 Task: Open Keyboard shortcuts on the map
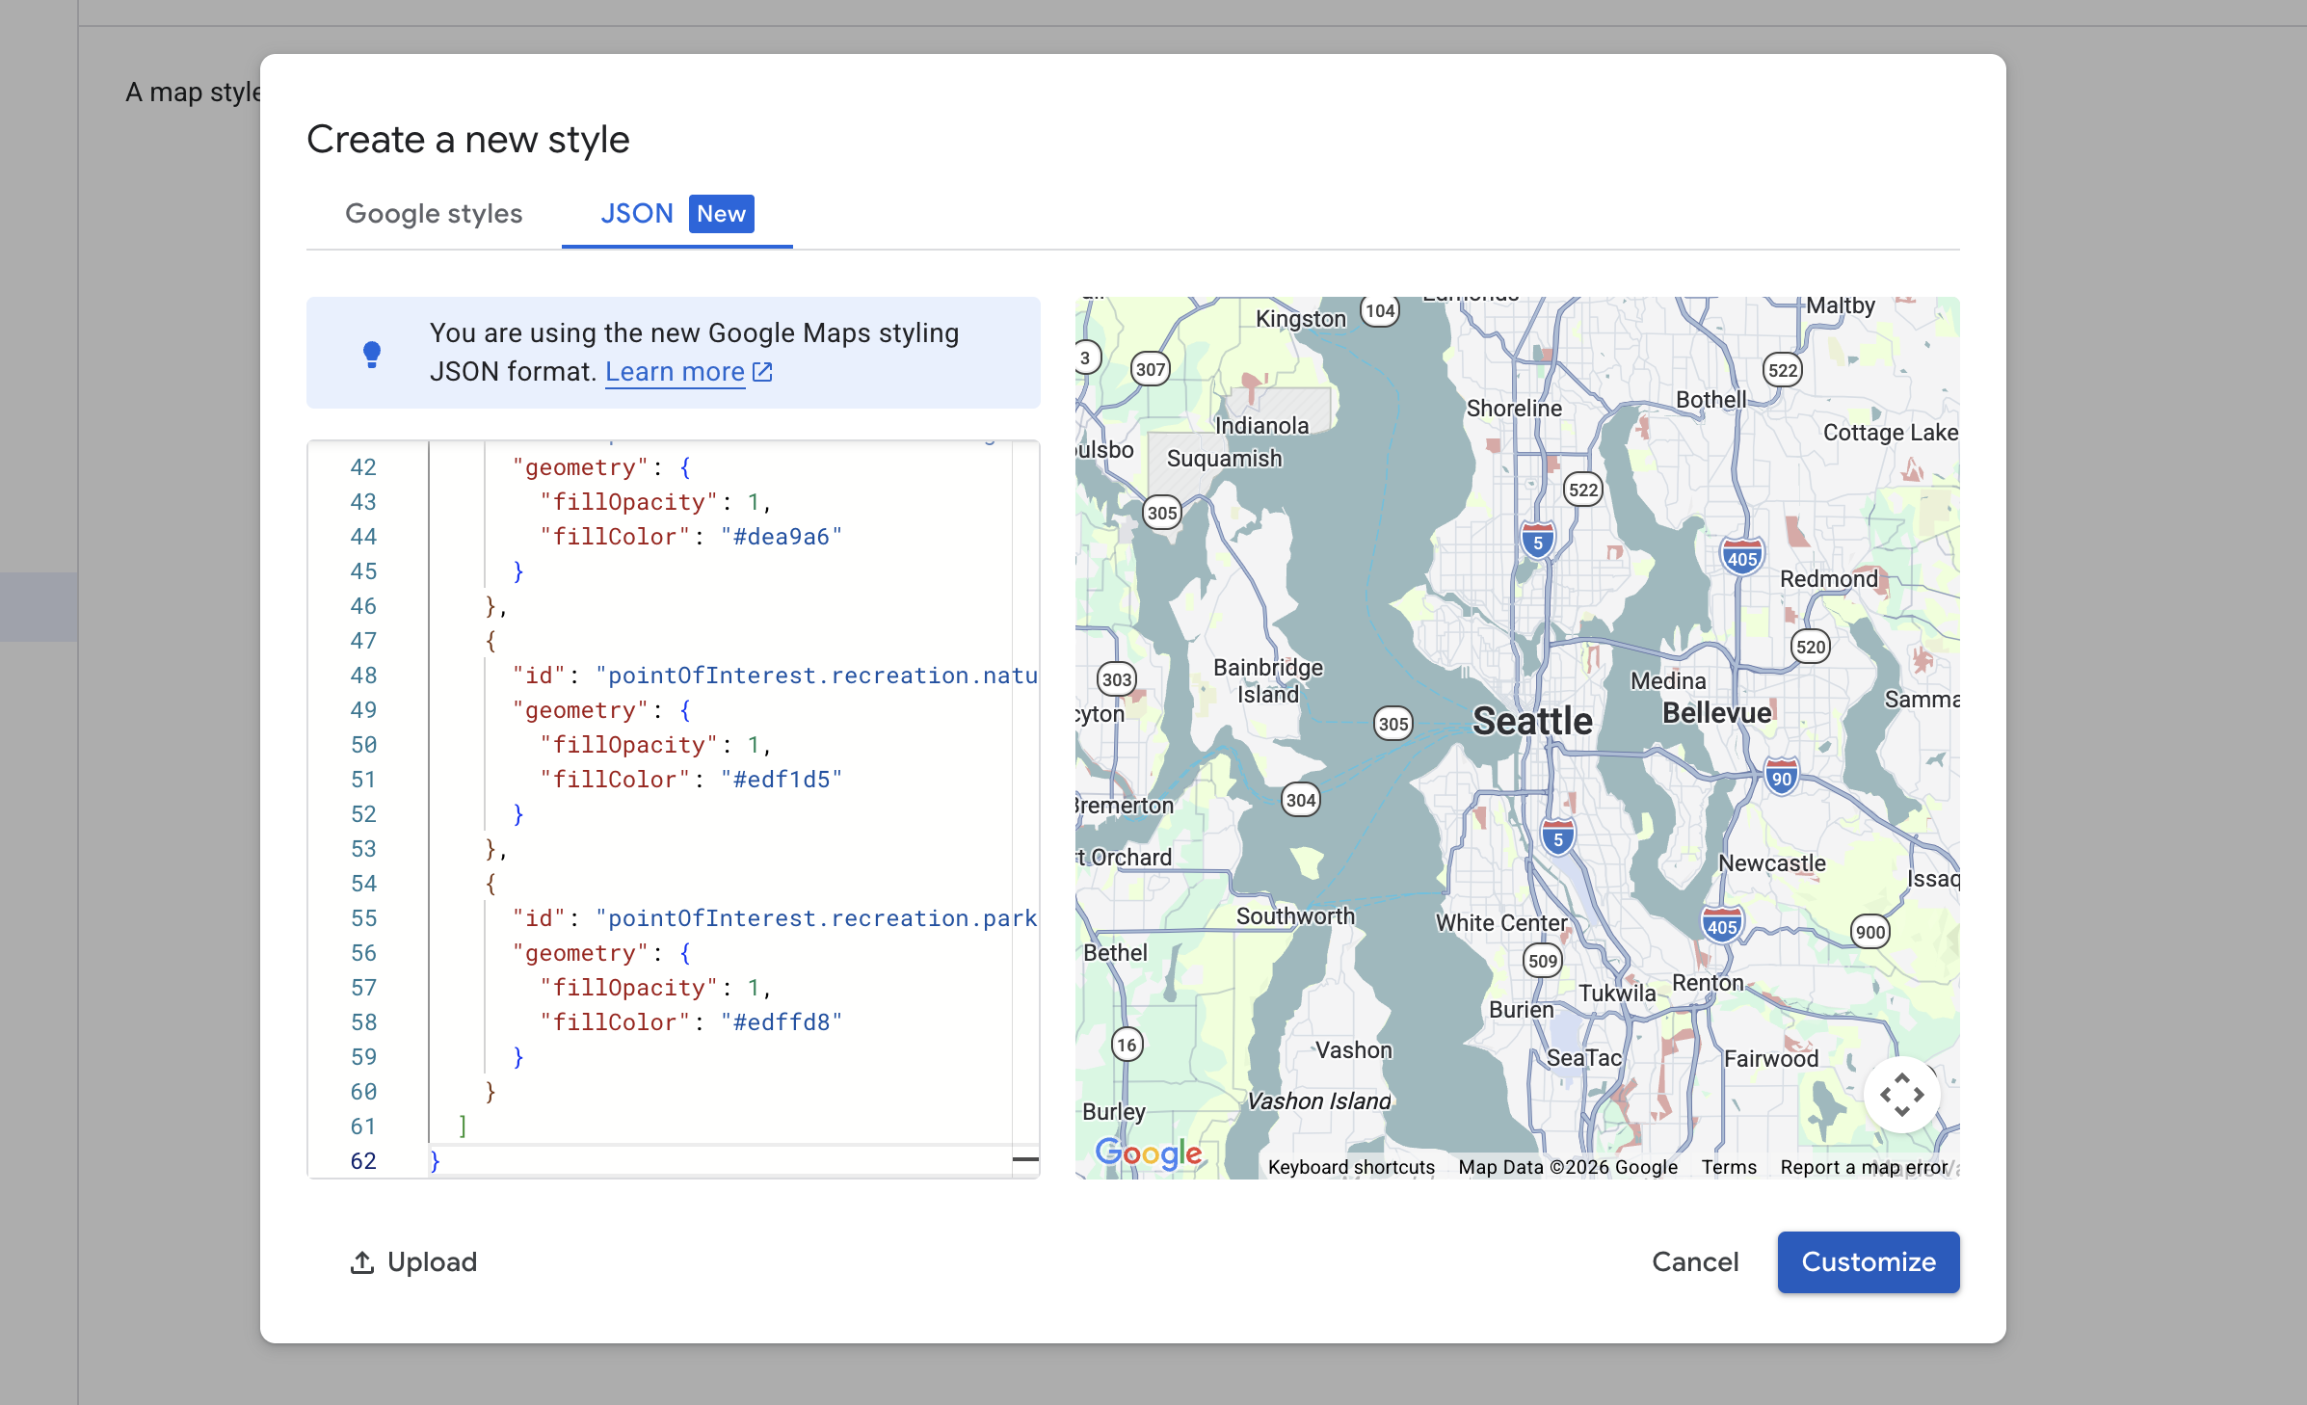pyautogui.click(x=1351, y=1167)
